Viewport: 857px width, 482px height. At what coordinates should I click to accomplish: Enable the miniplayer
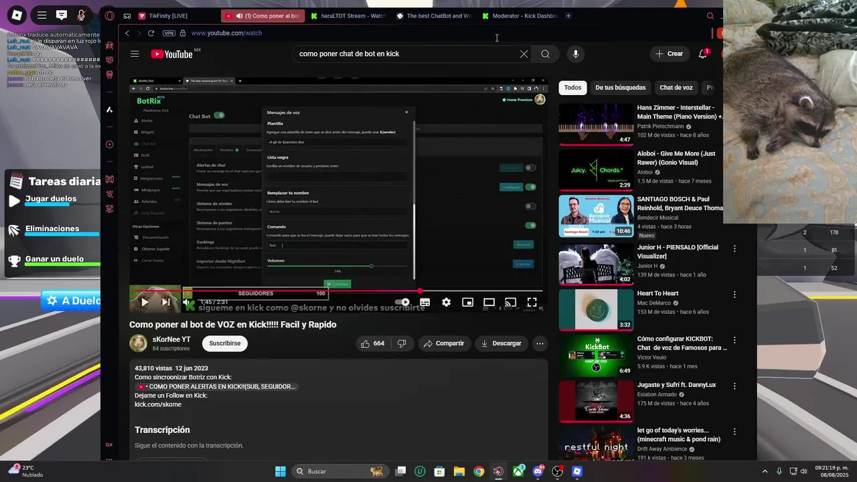tap(467, 302)
